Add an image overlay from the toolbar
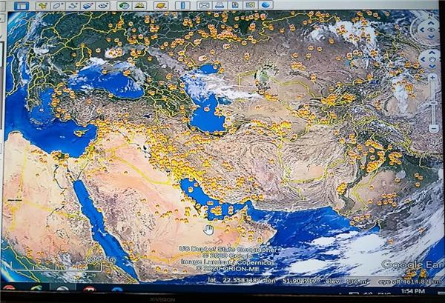 (88, 6)
